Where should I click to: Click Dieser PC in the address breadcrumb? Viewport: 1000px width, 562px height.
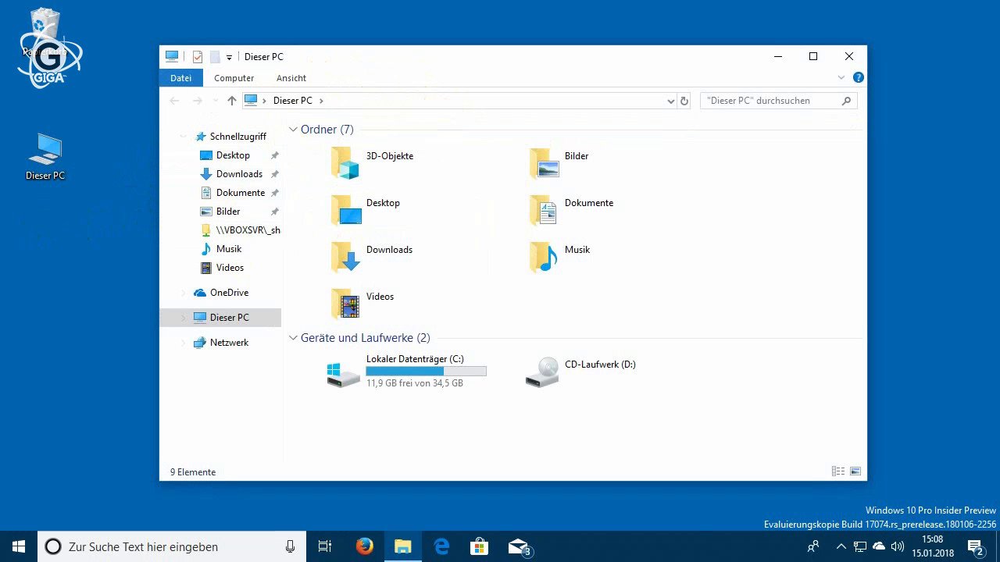coord(293,101)
